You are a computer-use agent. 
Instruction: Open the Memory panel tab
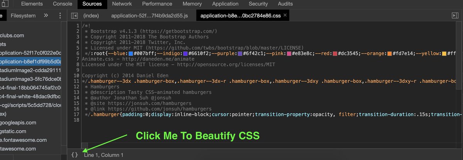click(x=192, y=4)
